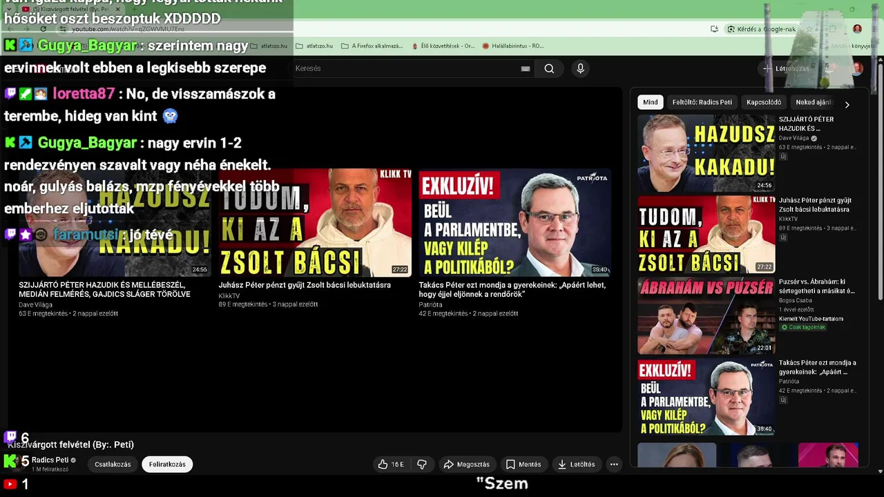Open the Halállabirintus - RO... bookmark

(513, 46)
